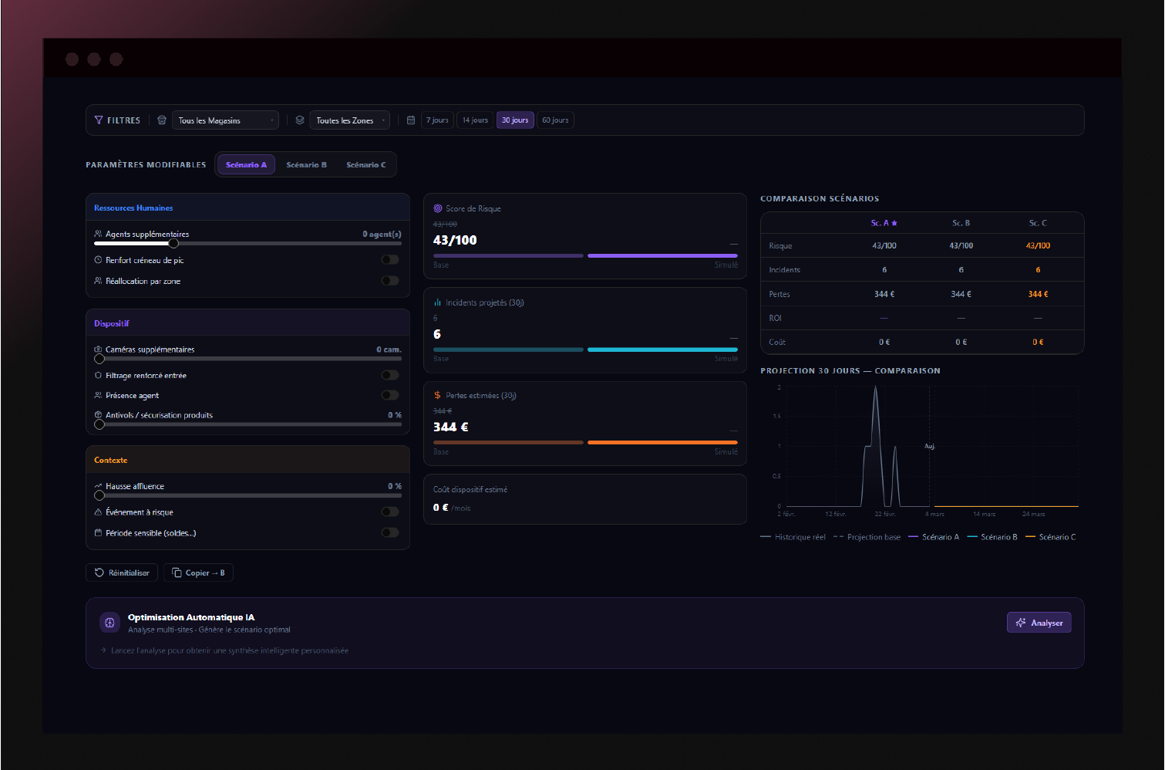Click the target icon next to Score de Risque

(x=438, y=208)
